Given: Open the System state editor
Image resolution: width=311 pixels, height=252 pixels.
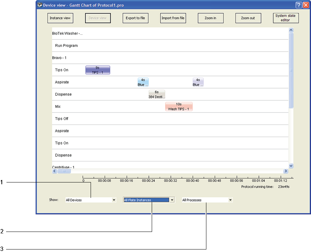Looking at the screenshot, I should click(285, 18).
